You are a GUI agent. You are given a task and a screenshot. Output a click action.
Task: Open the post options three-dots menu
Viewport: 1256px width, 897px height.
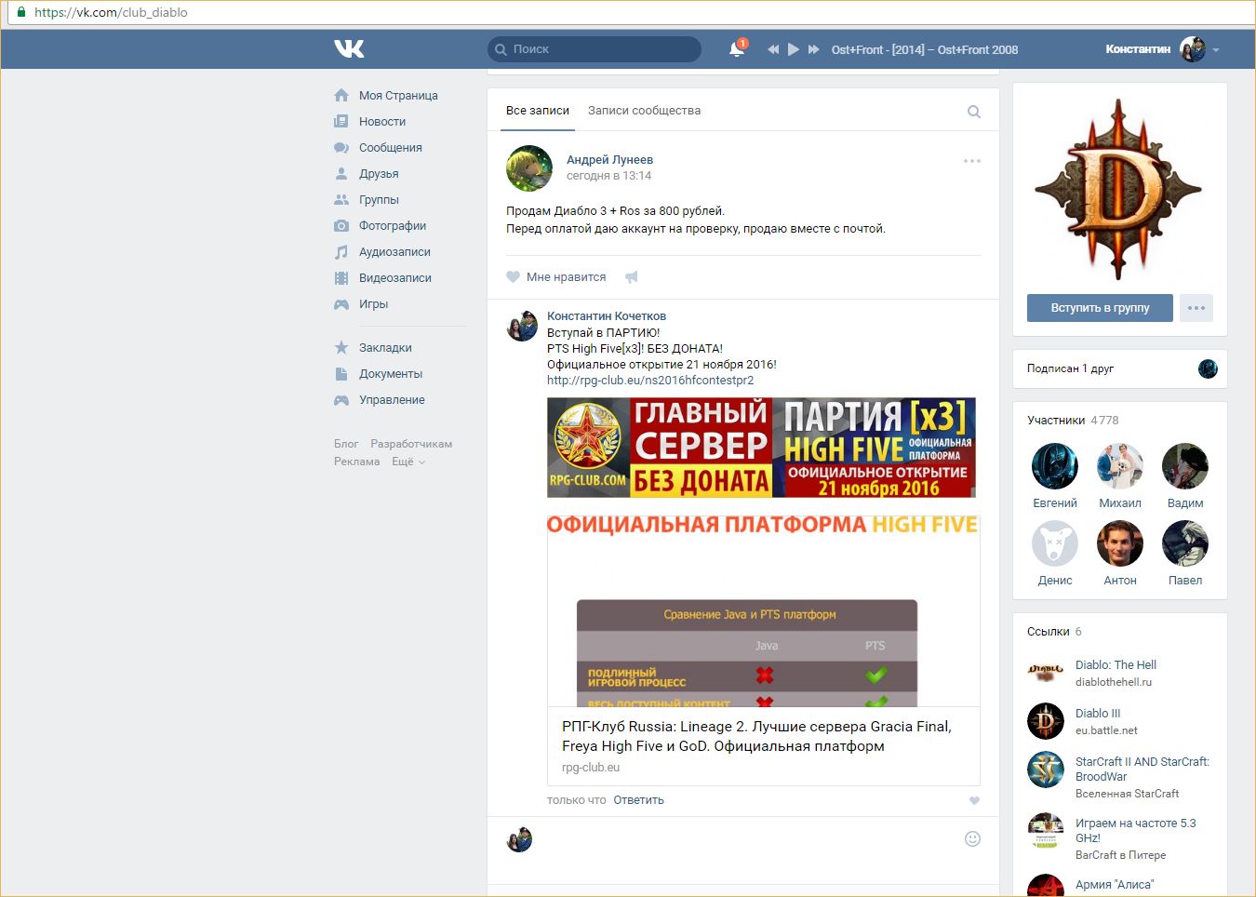972,161
